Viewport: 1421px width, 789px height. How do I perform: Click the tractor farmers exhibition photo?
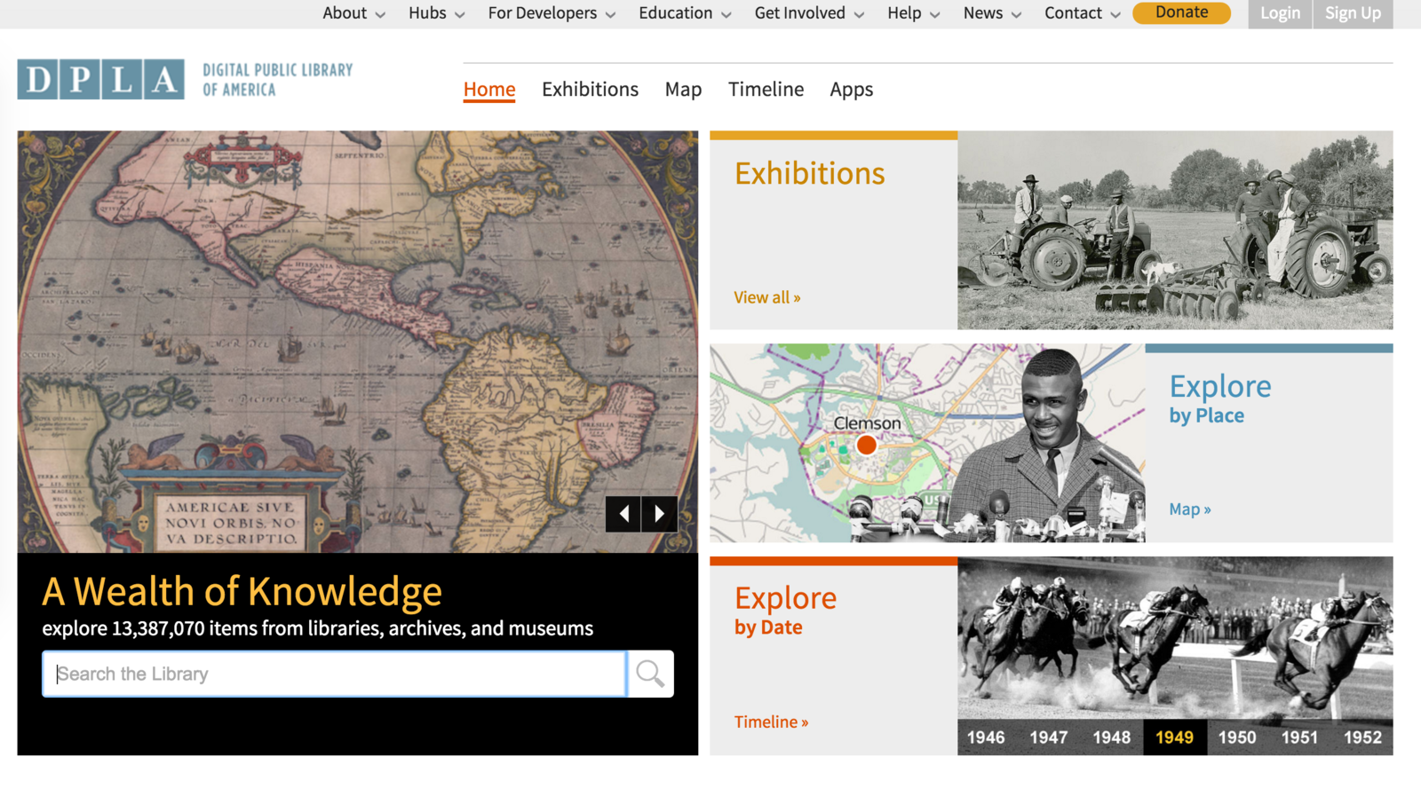(1175, 231)
